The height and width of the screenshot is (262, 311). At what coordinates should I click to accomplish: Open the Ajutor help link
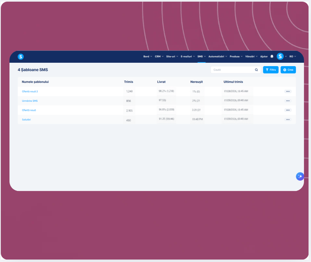pos(264,57)
